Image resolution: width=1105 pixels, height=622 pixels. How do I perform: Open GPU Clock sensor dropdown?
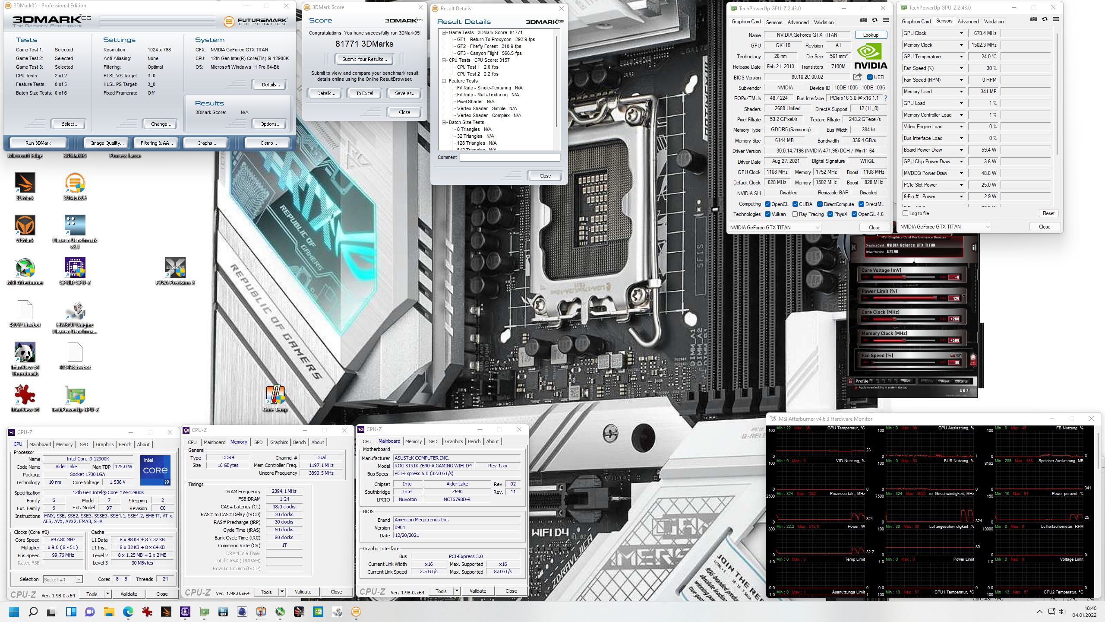tap(961, 33)
